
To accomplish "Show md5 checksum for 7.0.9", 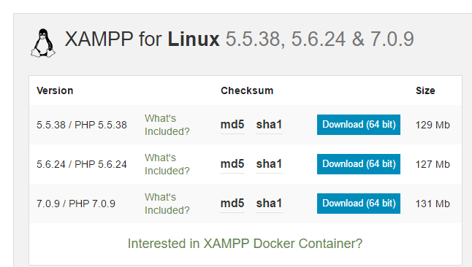I will [x=232, y=204].
